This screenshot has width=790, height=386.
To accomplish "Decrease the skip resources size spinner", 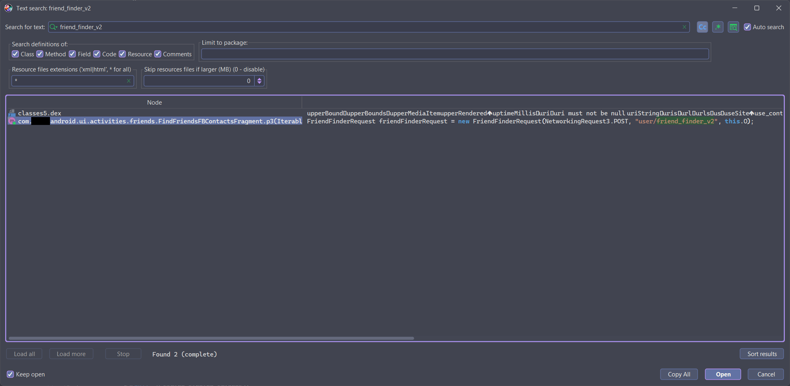I will click(x=259, y=83).
